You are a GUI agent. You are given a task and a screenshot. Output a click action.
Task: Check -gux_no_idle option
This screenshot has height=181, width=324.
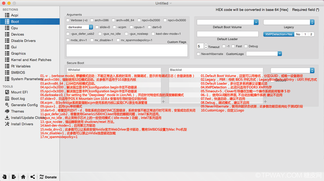click(x=100, y=34)
